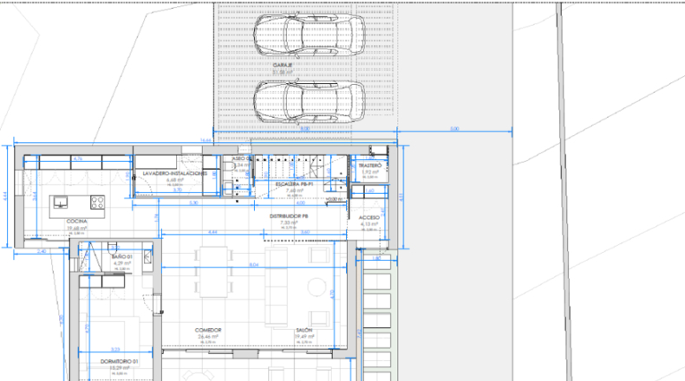Click the lower car in the garage

(x=310, y=101)
